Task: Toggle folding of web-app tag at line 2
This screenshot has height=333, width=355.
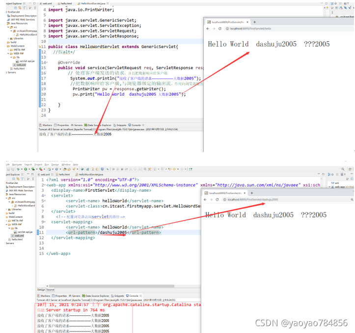Action: coord(45,185)
